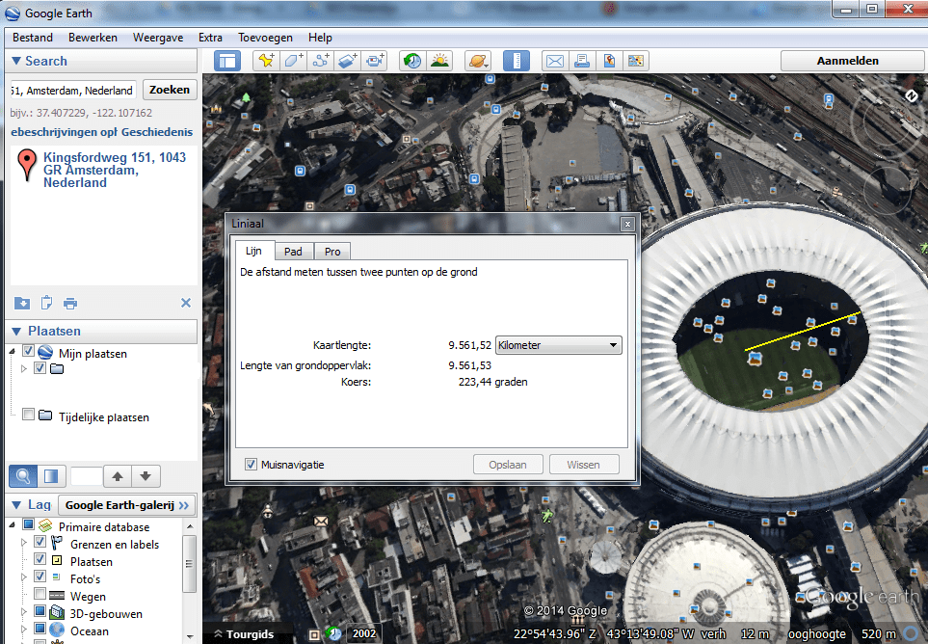928x644 pixels.
Task: Toggle the ruler tool in toolbar
Action: tap(517, 61)
